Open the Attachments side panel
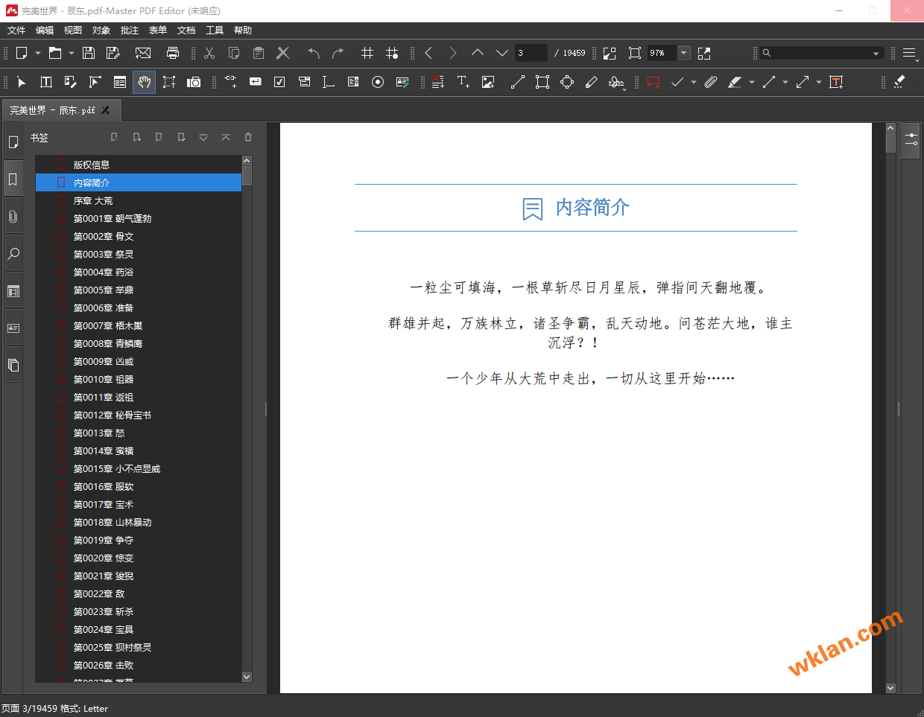 (x=13, y=217)
